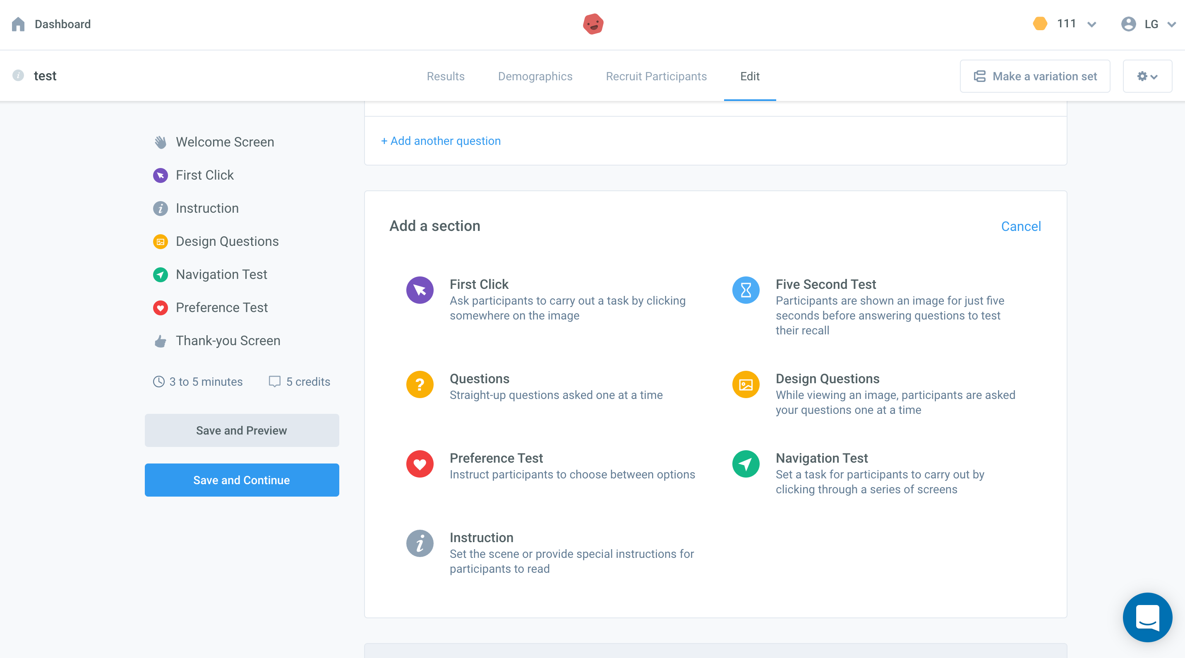Open the credits dropdown next to 111
The image size is (1185, 658).
coord(1092,24)
